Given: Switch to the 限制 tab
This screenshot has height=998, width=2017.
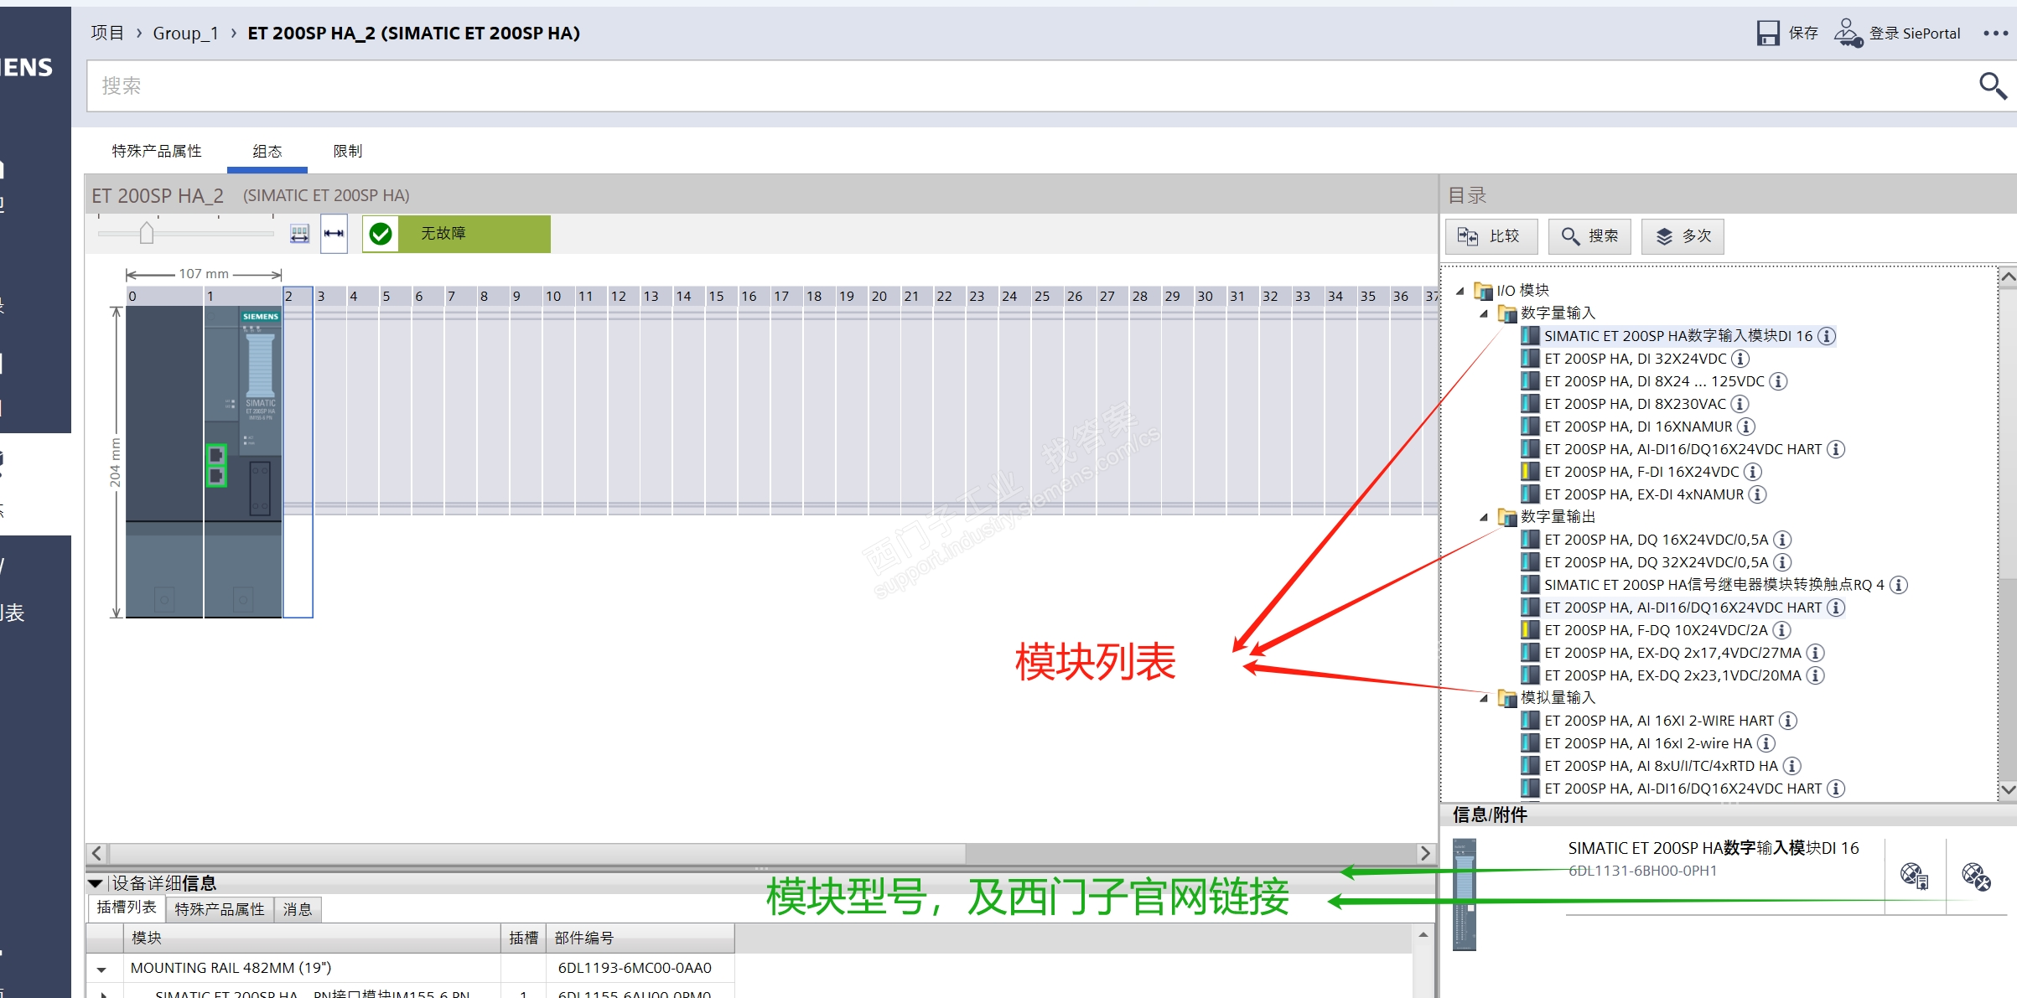Looking at the screenshot, I should coord(347,151).
